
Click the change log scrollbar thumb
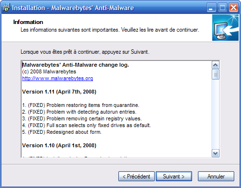(216, 74)
